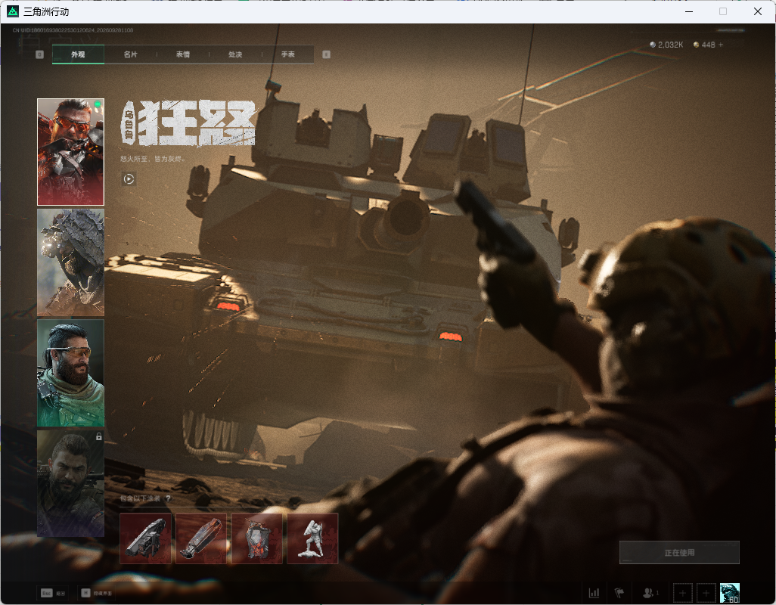Click the Esc return button
Viewport: 776px width, 605px height.
pyautogui.click(x=53, y=593)
